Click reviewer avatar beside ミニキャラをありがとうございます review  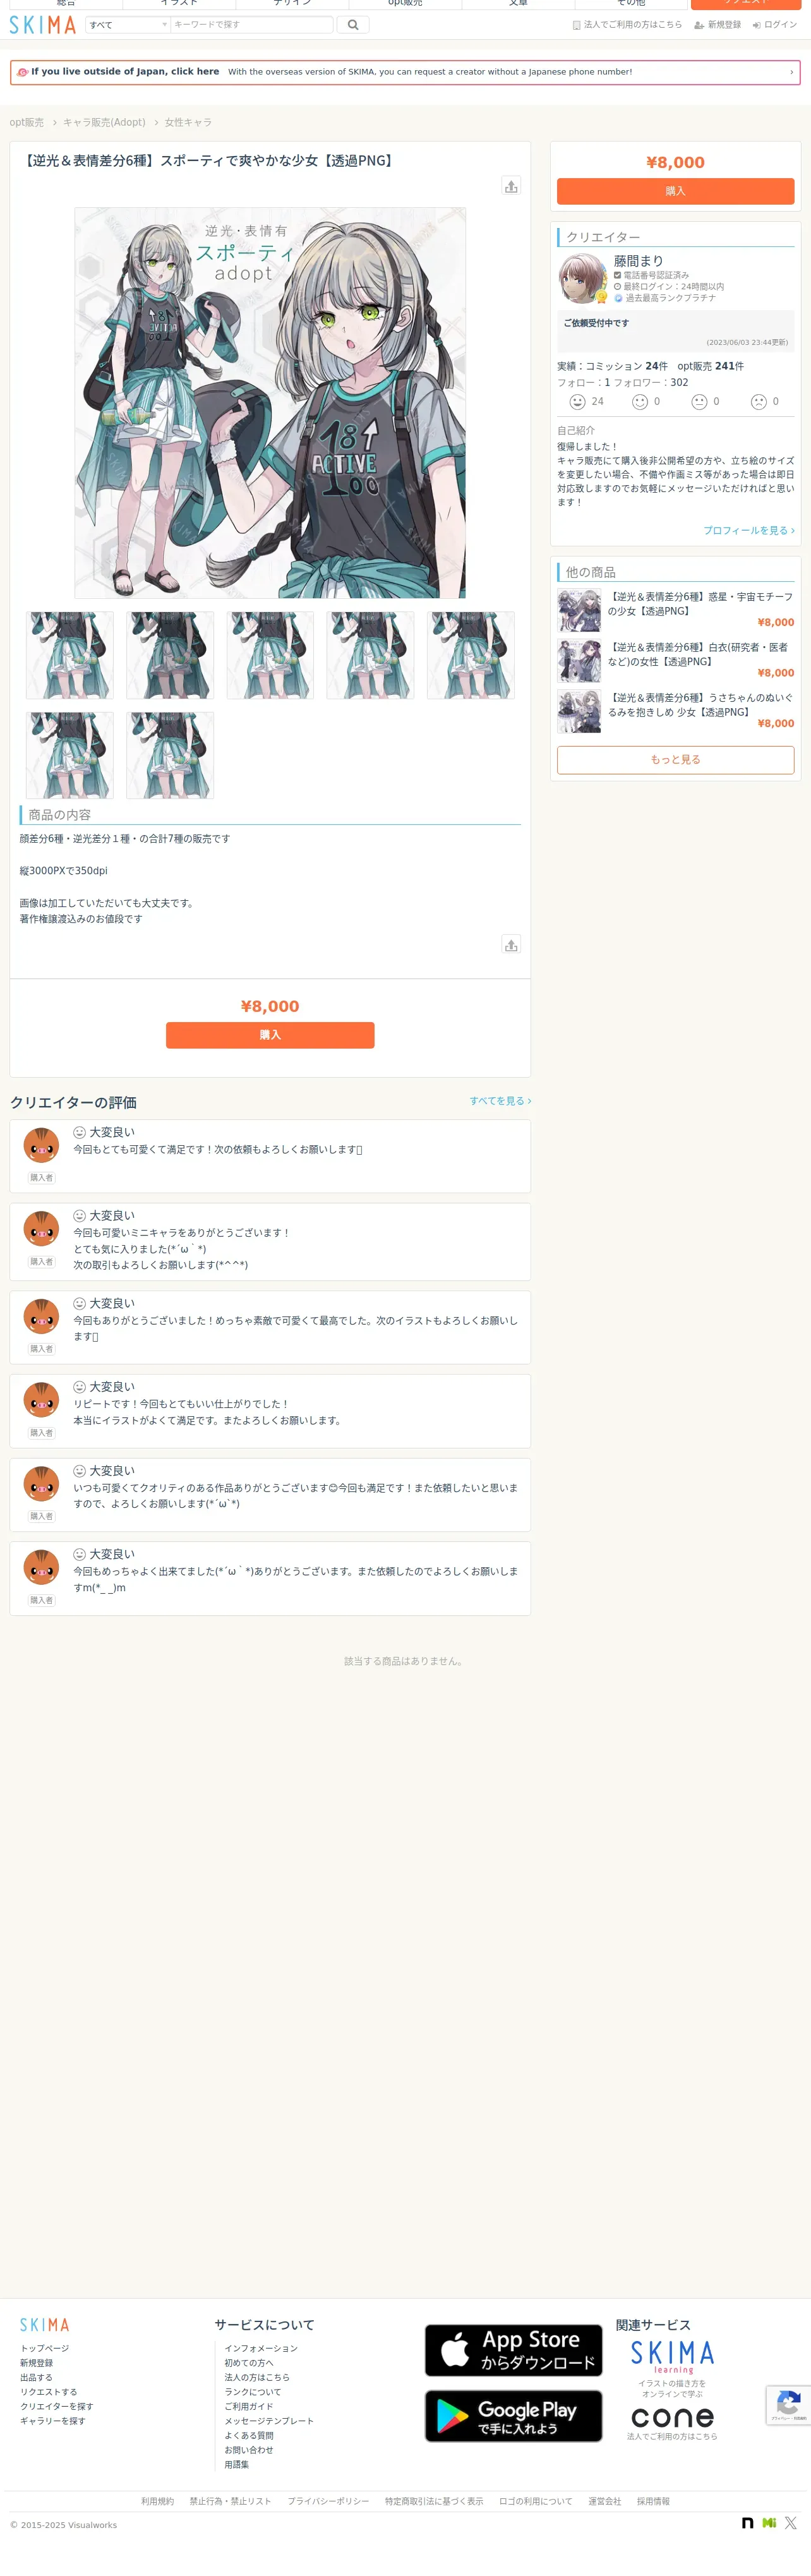pos(41,1229)
